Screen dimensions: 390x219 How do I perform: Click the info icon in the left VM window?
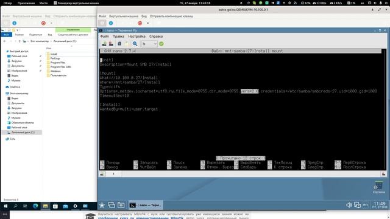pyautogui.click(x=15, y=23)
